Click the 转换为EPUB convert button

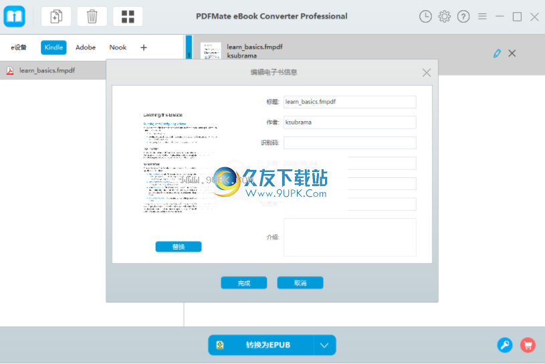tap(261, 345)
